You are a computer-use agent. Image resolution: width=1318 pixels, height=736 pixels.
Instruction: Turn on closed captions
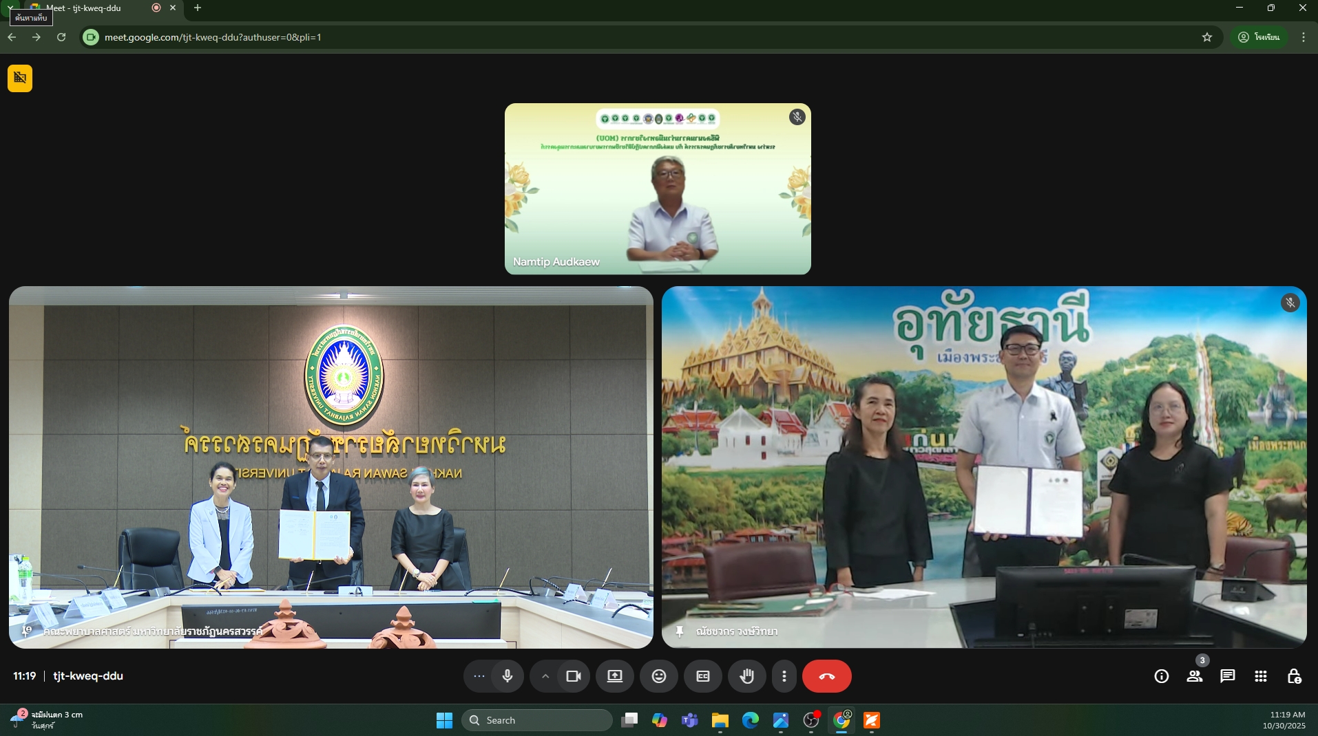click(x=702, y=676)
